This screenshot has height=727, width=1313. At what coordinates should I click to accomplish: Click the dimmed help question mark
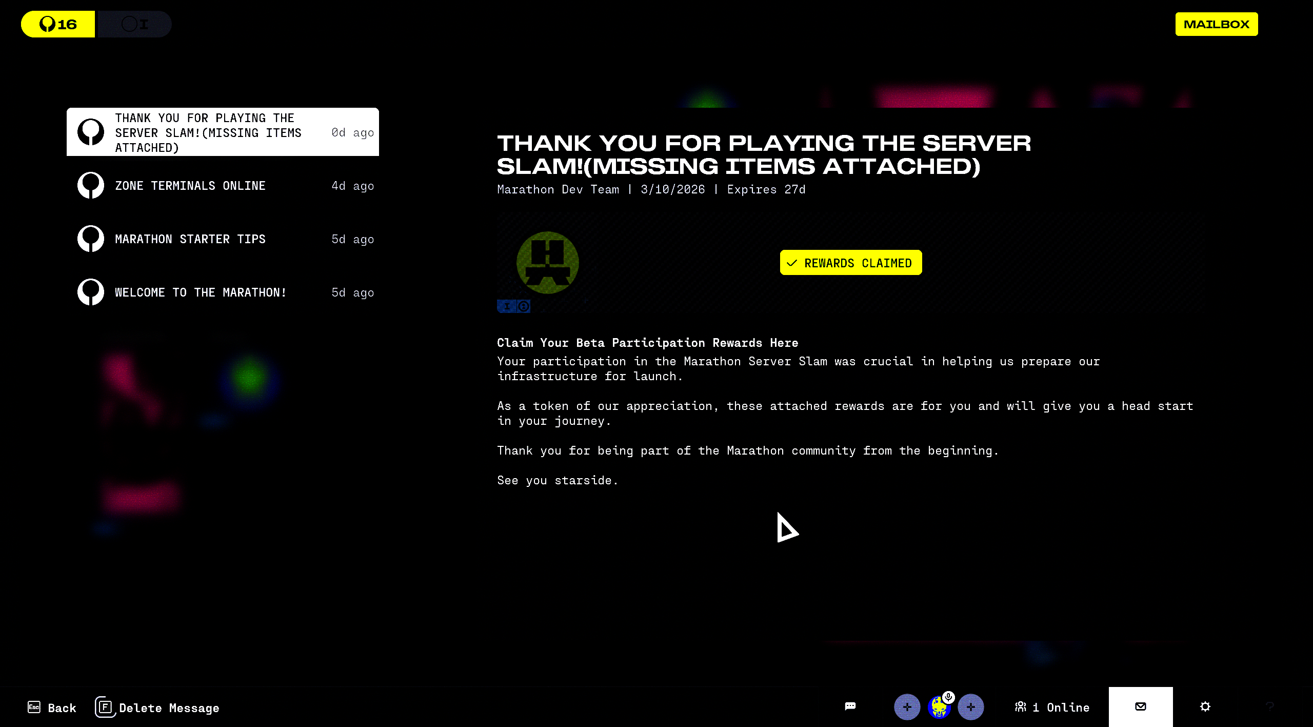tap(1269, 706)
